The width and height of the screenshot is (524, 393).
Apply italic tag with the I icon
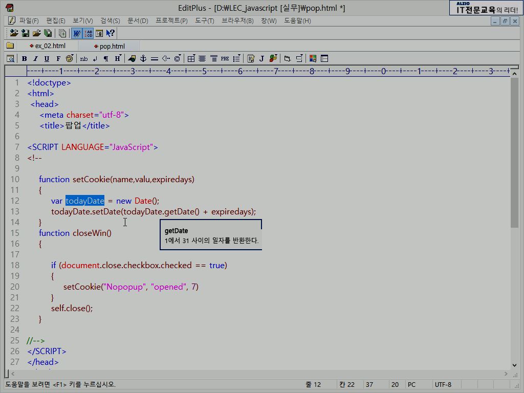[35, 59]
